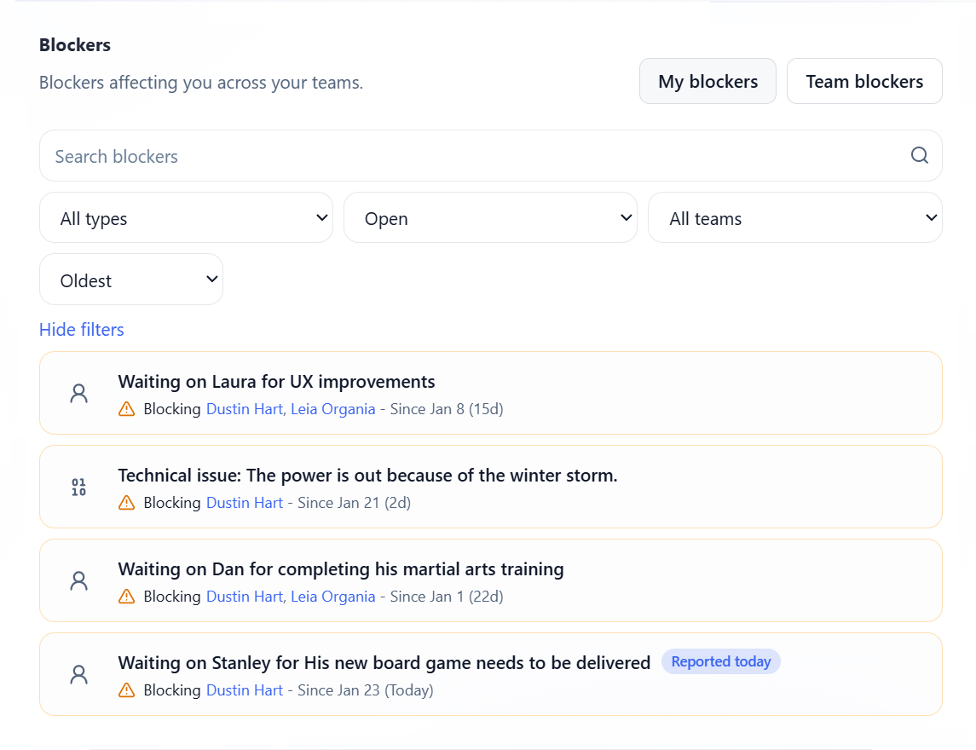This screenshot has width=976, height=750.
Task: Open Leia Organia's profile from the Dan blocker
Action: 333,597
